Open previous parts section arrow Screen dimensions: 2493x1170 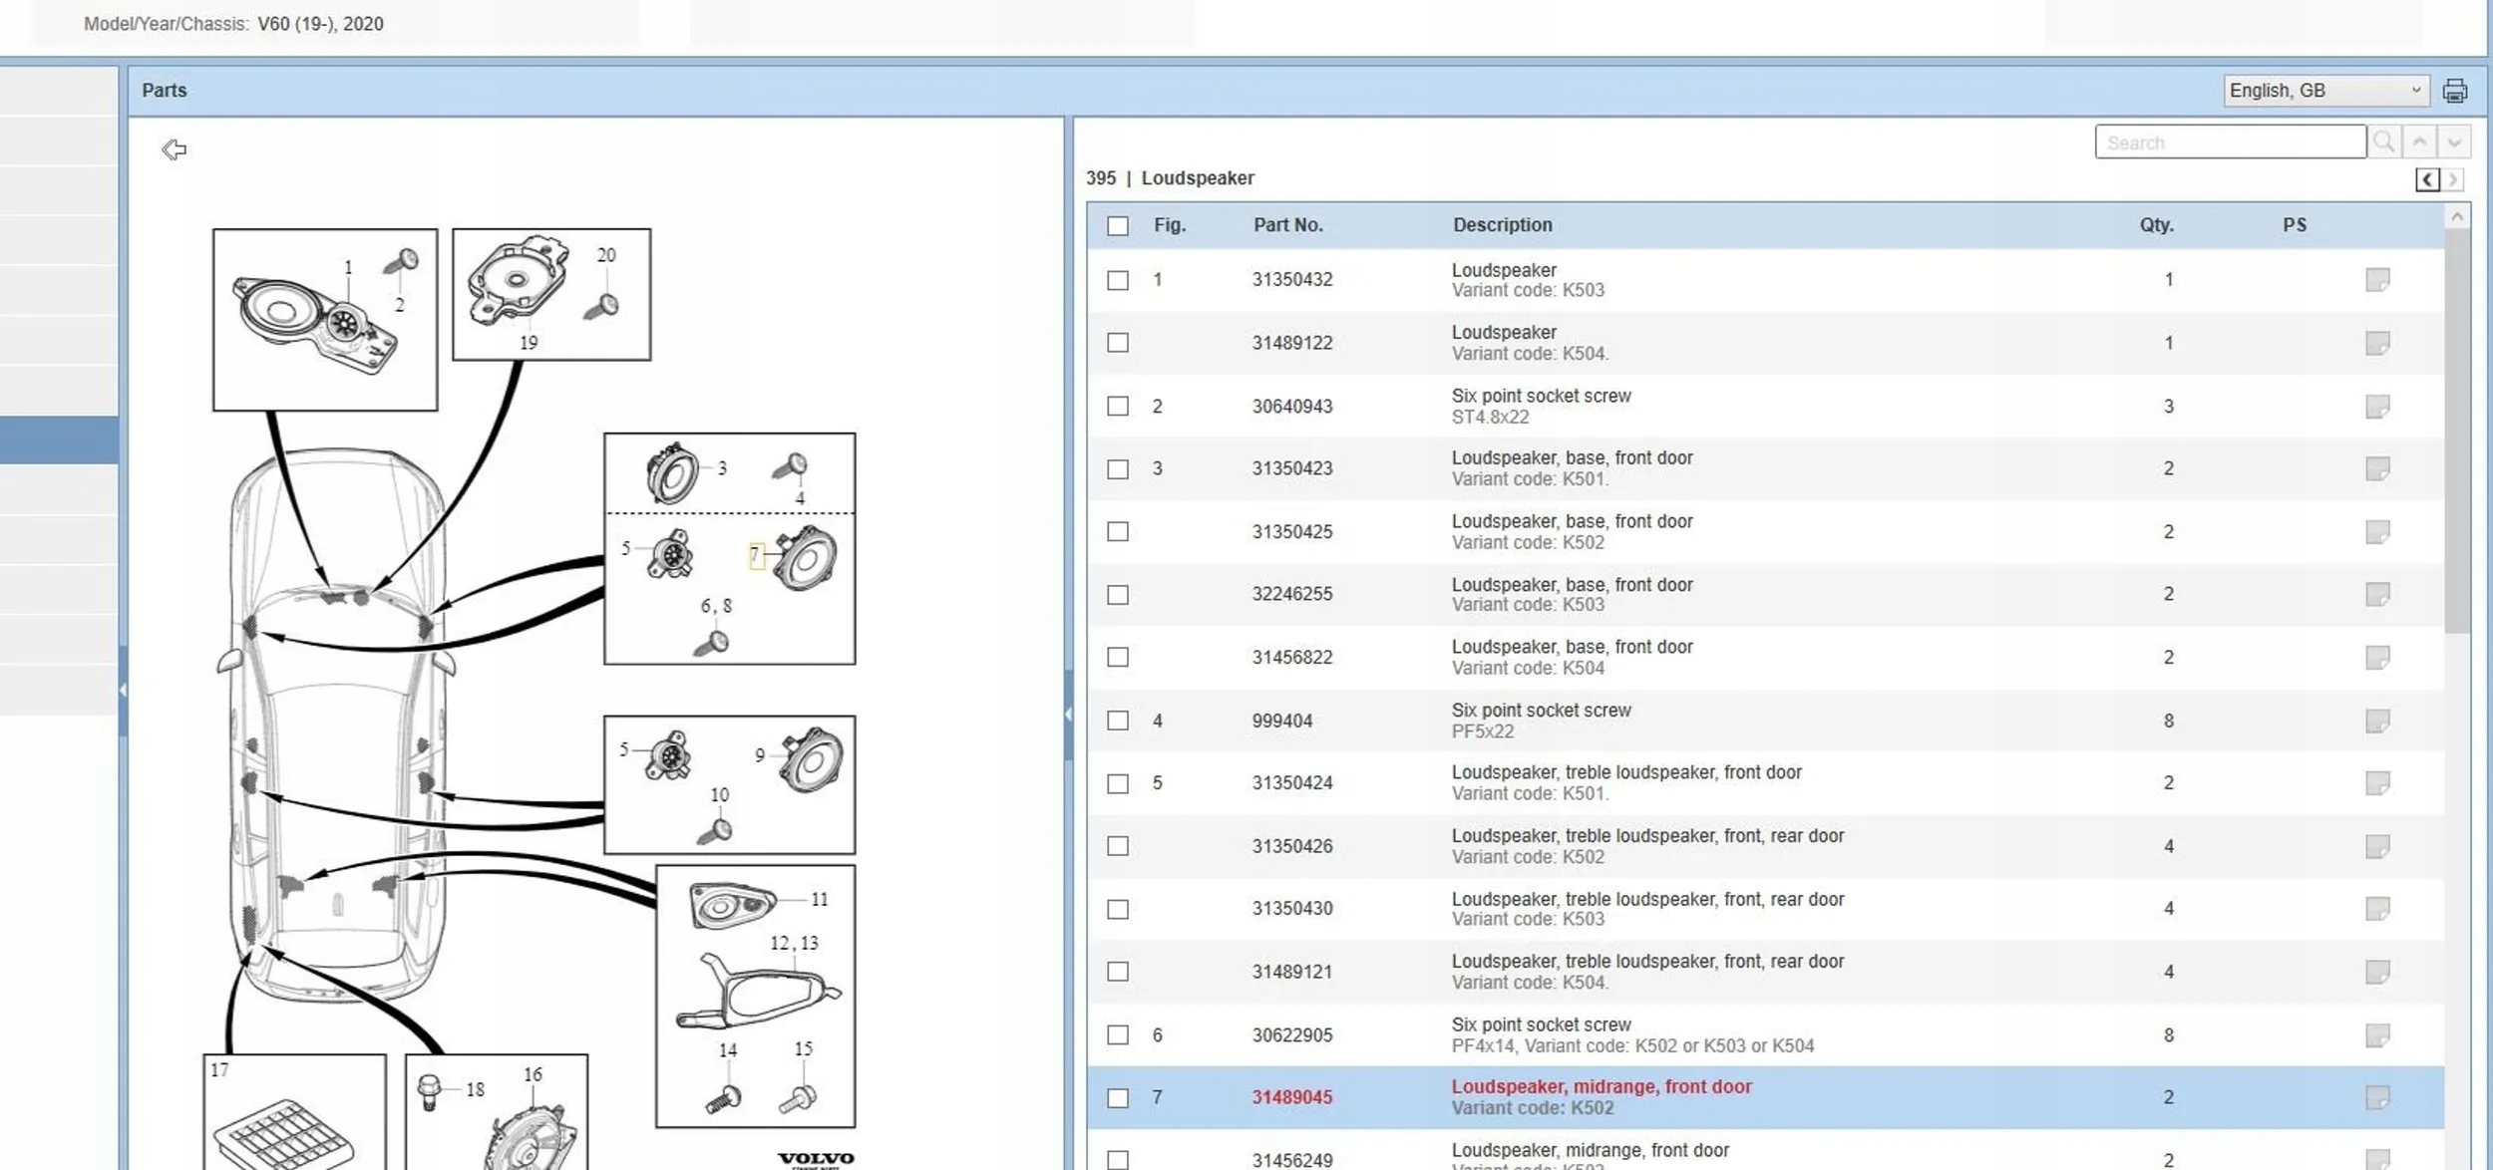pos(2427,179)
